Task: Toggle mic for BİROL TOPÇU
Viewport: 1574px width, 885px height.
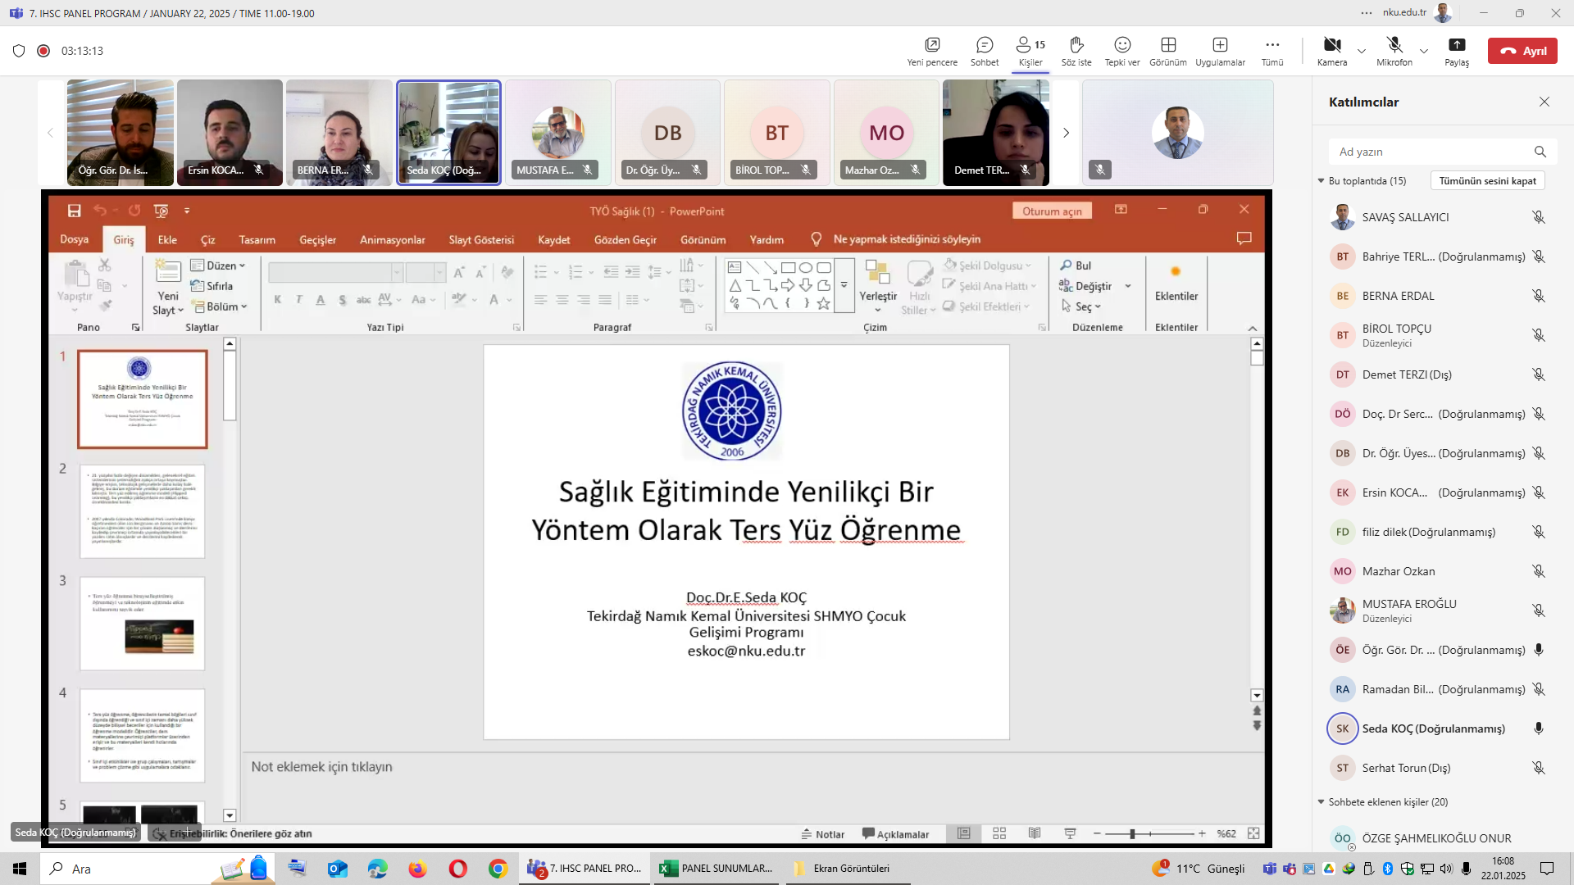Action: (1539, 335)
